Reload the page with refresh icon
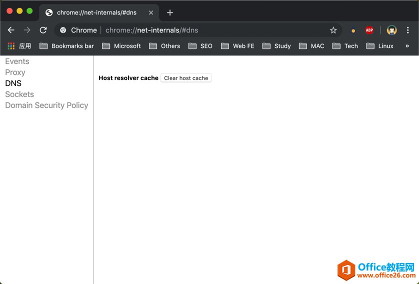419x284 pixels. [43, 30]
